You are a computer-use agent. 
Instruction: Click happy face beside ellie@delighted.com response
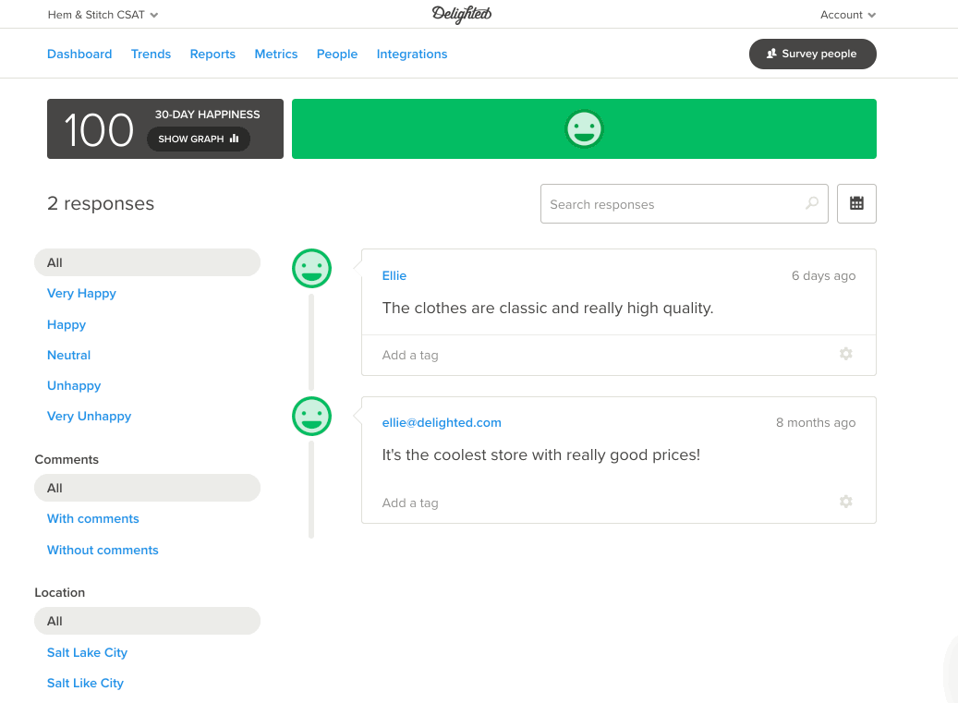[311, 416]
